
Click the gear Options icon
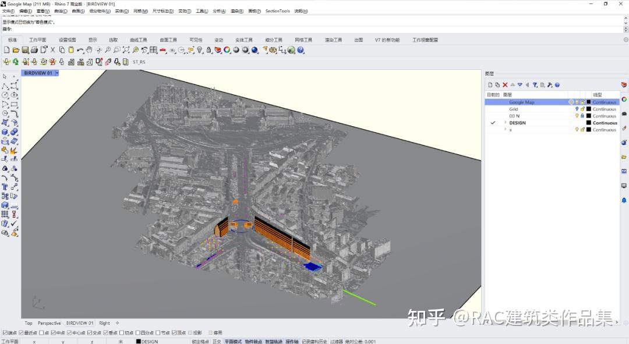[273, 50]
